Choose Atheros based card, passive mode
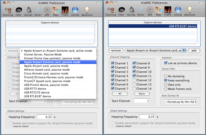 point(58,70)
